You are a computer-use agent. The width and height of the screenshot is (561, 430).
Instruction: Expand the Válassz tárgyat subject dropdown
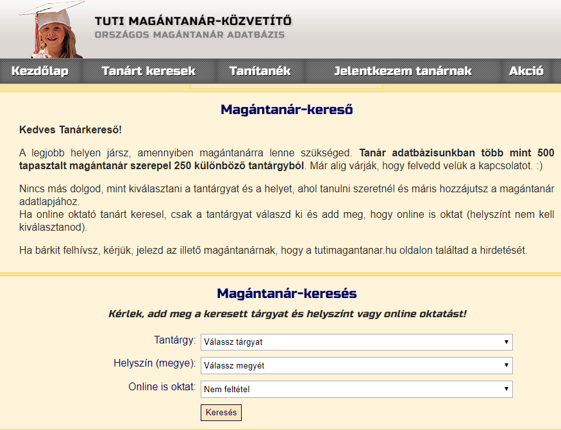[x=356, y=342]
